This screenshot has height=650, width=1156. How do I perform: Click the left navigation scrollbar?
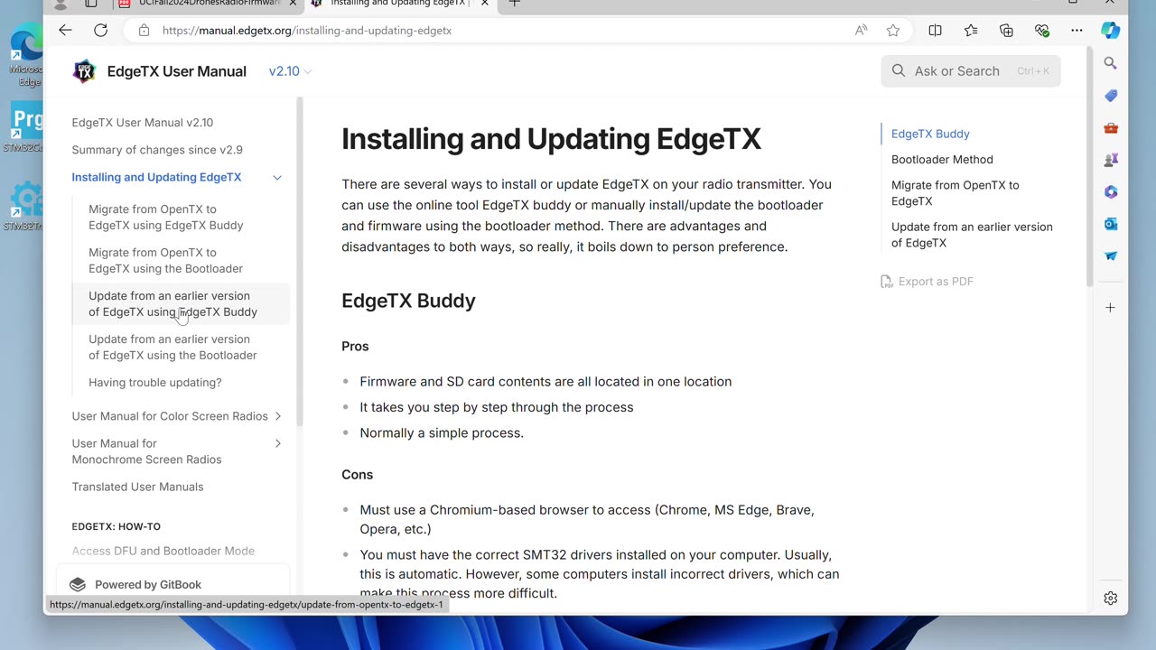tap(299, 262)
